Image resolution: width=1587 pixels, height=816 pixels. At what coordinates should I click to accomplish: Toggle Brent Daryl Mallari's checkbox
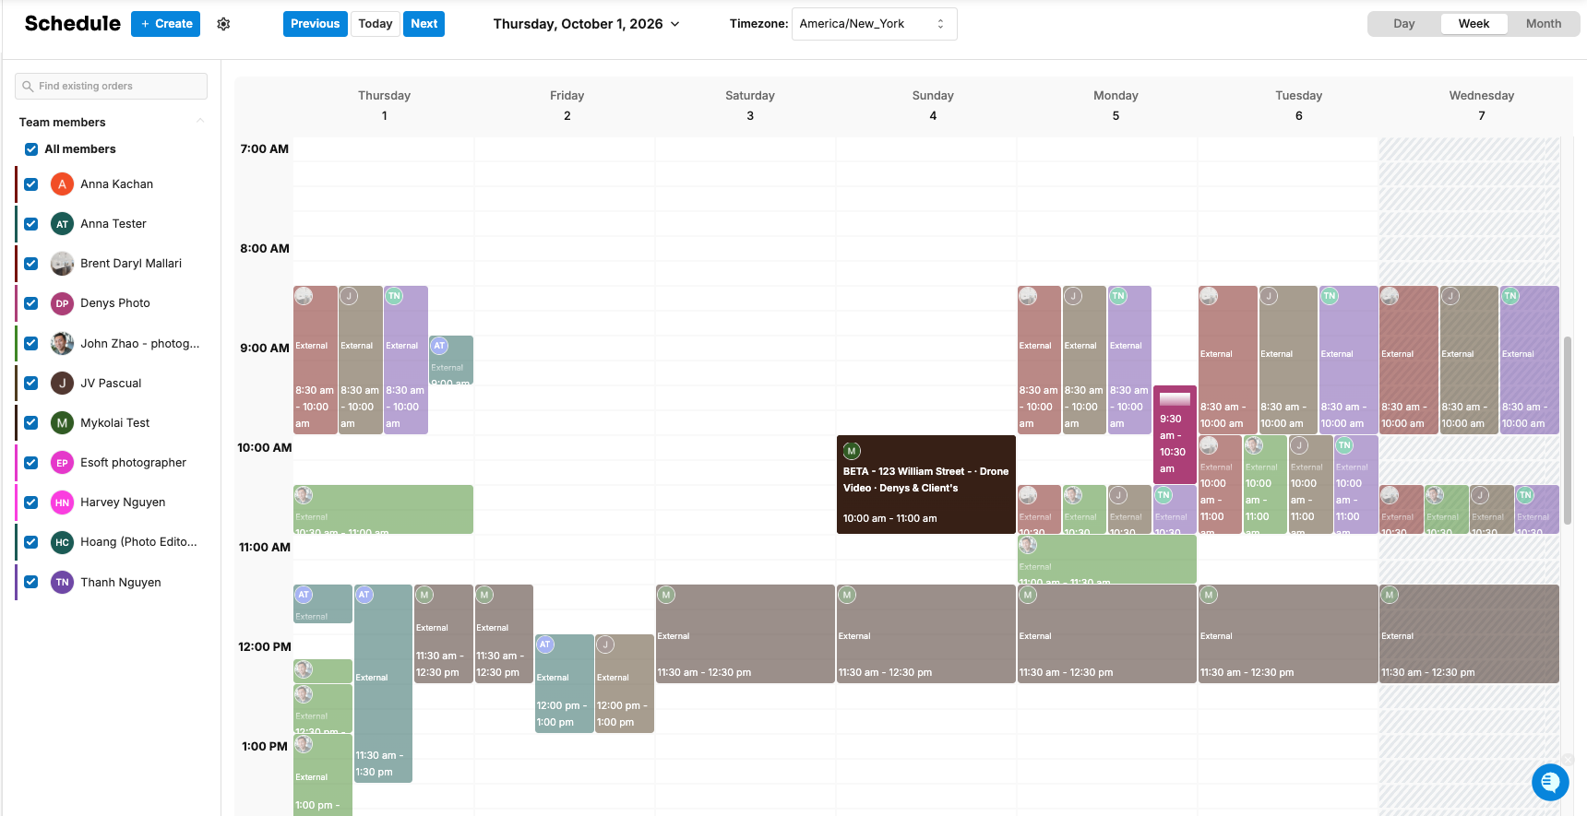[x=31, y=264]
